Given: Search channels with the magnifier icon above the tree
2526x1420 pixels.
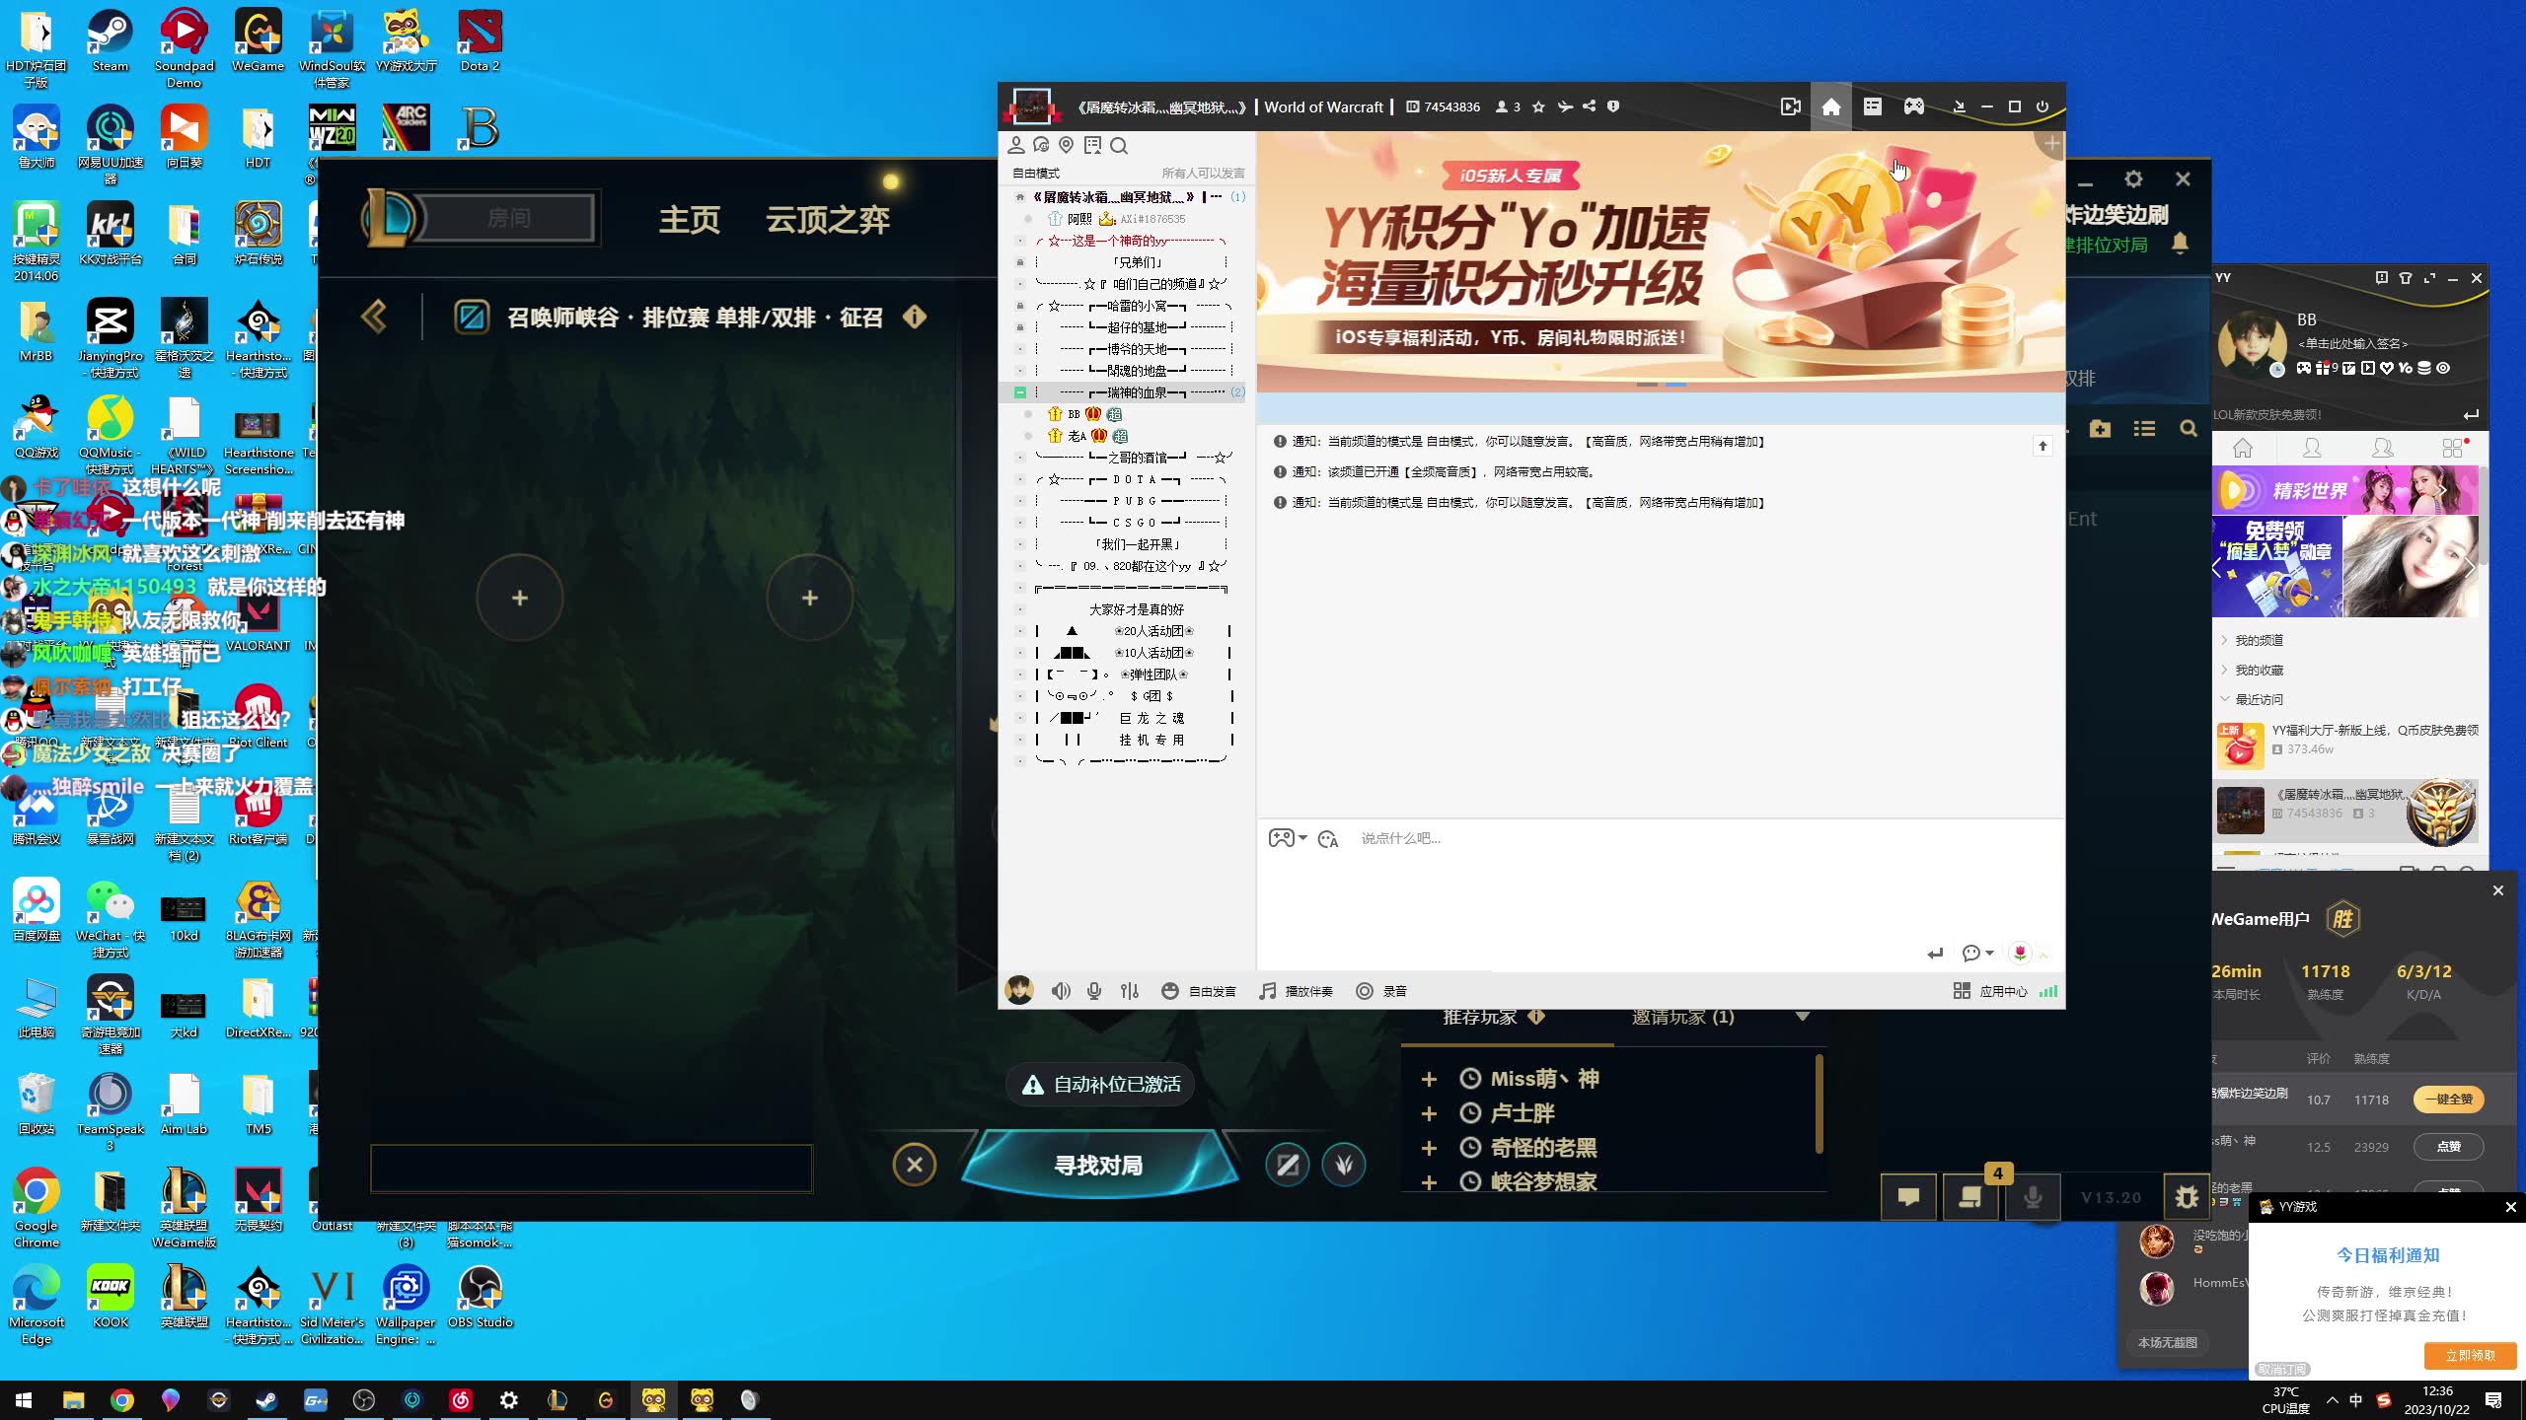Looking at the screenshot, I should [1119, 145].
